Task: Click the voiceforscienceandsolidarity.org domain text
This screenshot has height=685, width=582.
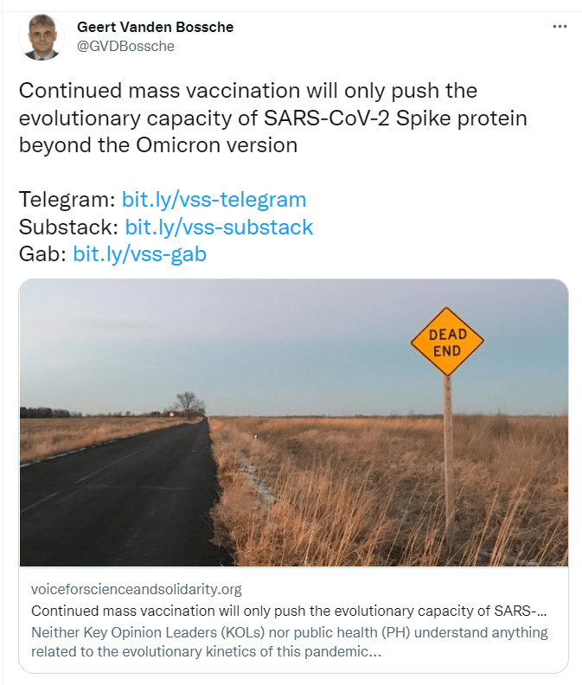Action: pos(136,589)
